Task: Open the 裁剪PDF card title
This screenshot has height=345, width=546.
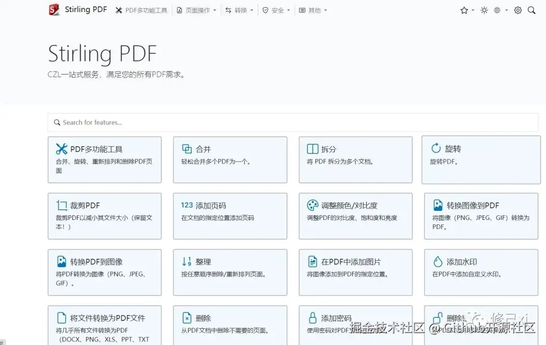Action: [x=85, y=206]
